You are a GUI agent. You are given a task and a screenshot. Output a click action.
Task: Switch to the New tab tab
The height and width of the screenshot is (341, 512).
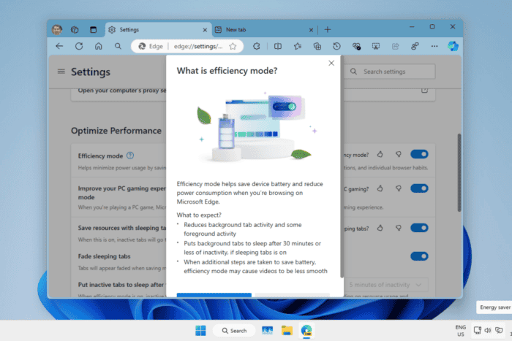coord(265,30)
